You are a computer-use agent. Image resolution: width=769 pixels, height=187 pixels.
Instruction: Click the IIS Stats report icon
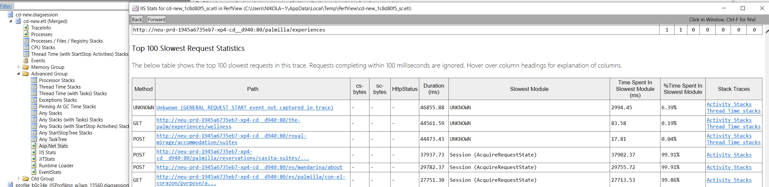click(34, 153)
